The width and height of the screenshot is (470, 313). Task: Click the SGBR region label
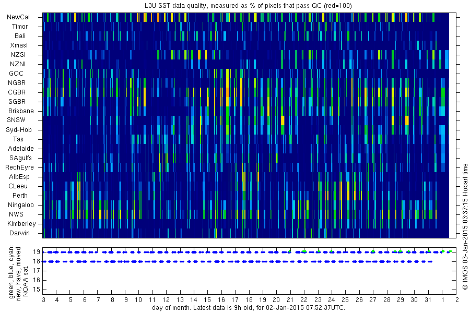pyautogui.click(x=17, y=102)
